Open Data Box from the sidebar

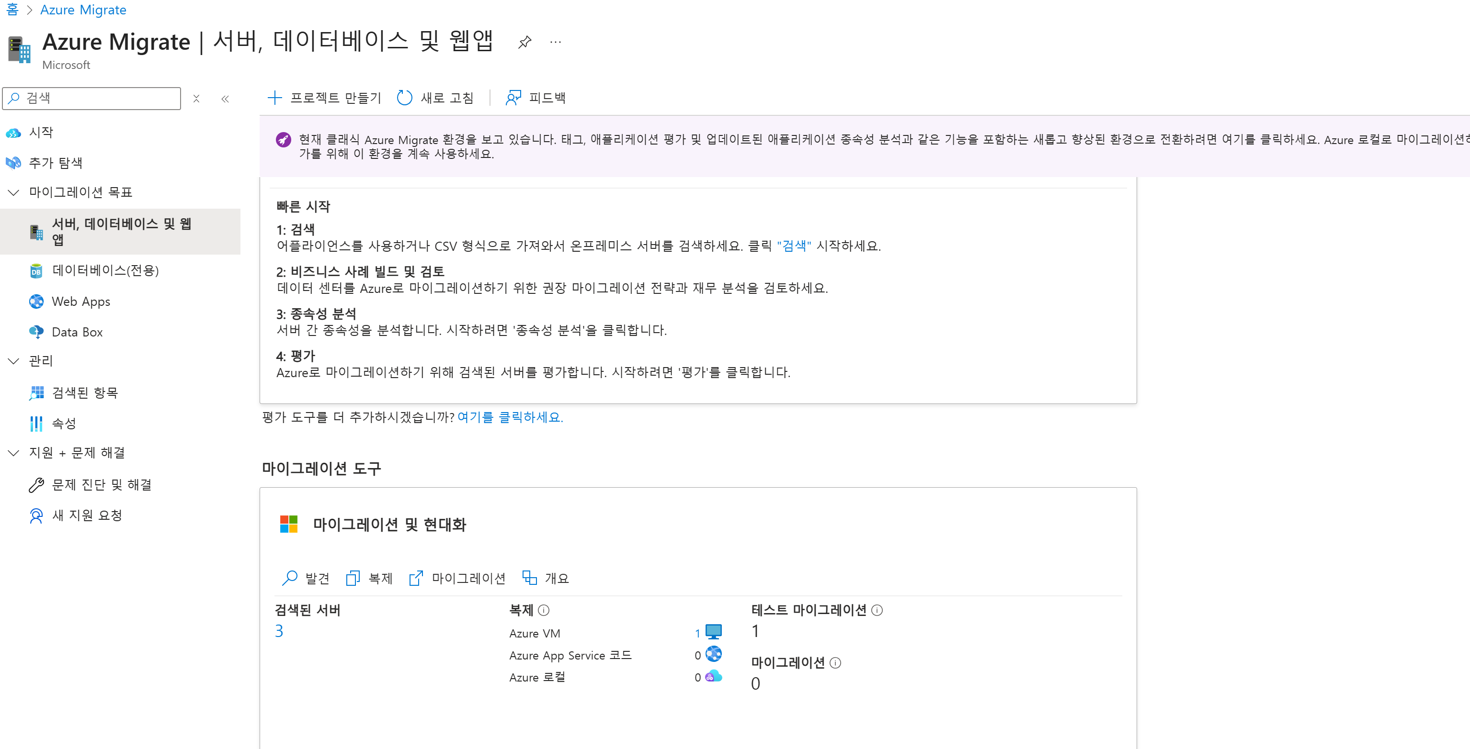[77, 332]
